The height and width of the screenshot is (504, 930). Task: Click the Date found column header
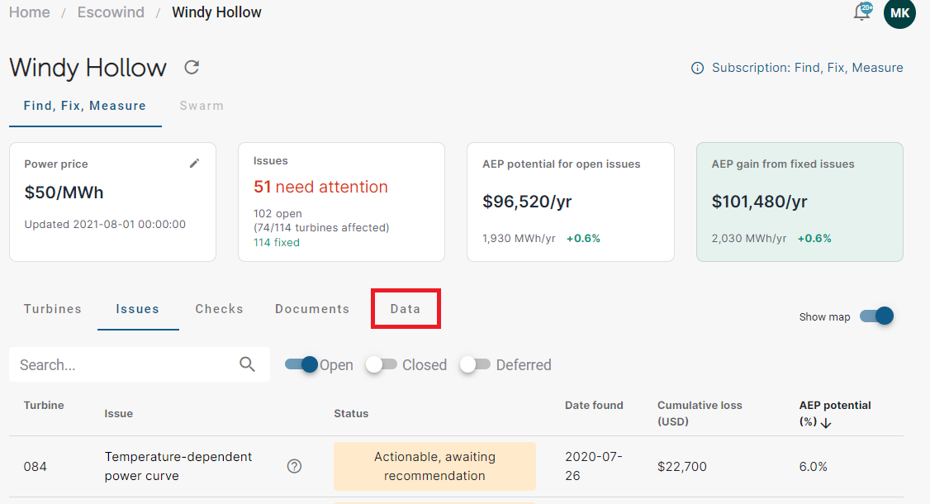point(594,405)
